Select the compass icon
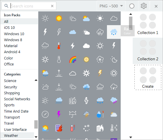Image resolution: width=163 pixels, height=140 pixels. click(x=45, y=114)
